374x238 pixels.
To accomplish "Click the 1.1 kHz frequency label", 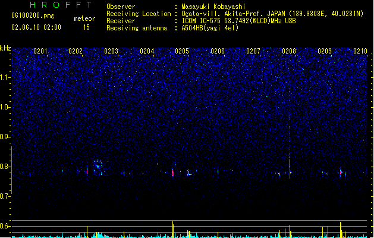I will [5, 77].
